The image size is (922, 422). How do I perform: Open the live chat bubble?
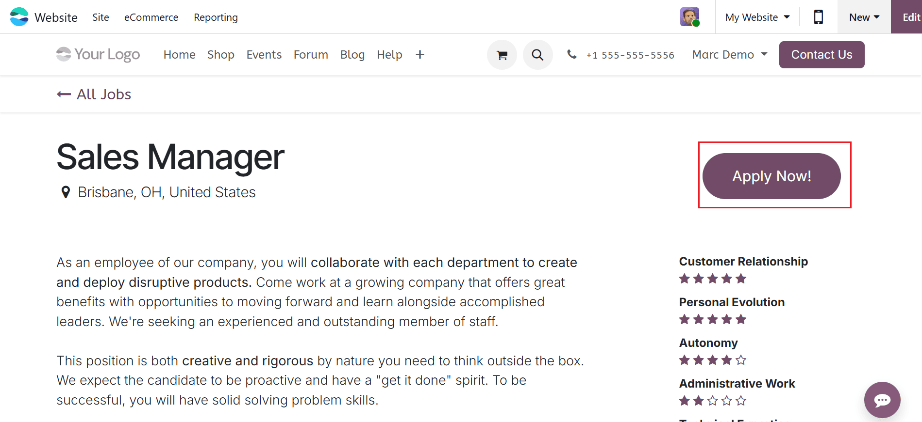click(882, 400)
